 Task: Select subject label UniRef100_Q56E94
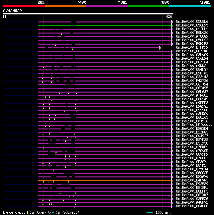tap(192, 59)
